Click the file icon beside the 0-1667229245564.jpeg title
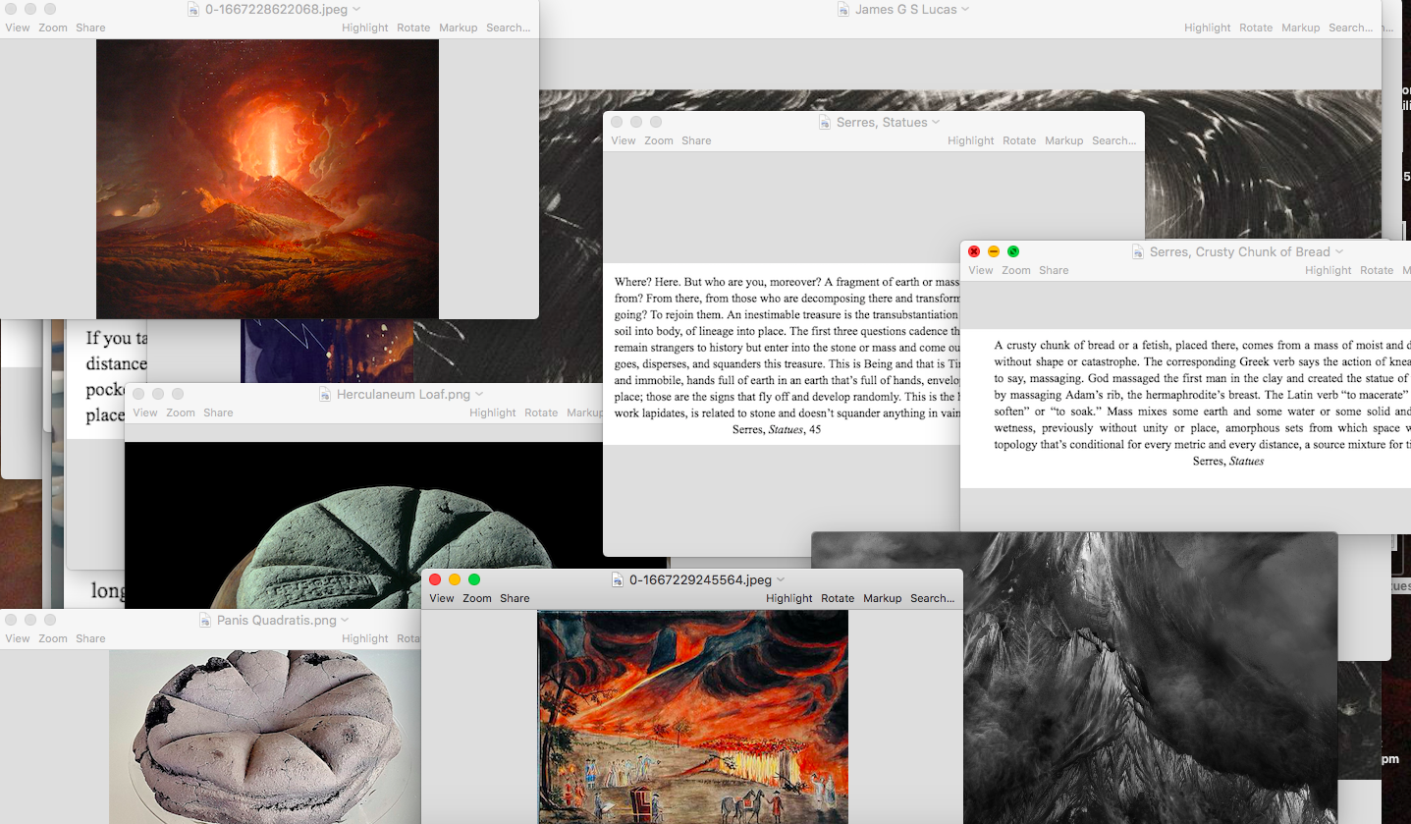 coord(619,579)
